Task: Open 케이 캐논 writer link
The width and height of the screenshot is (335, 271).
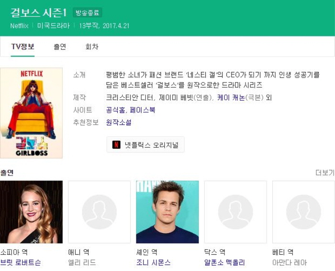Action: tap(231, 98)
